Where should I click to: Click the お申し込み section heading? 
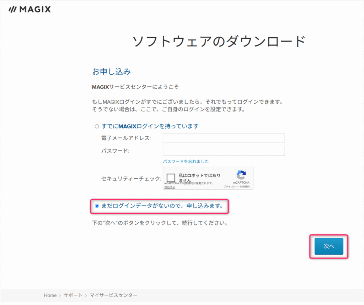point(111,72)
